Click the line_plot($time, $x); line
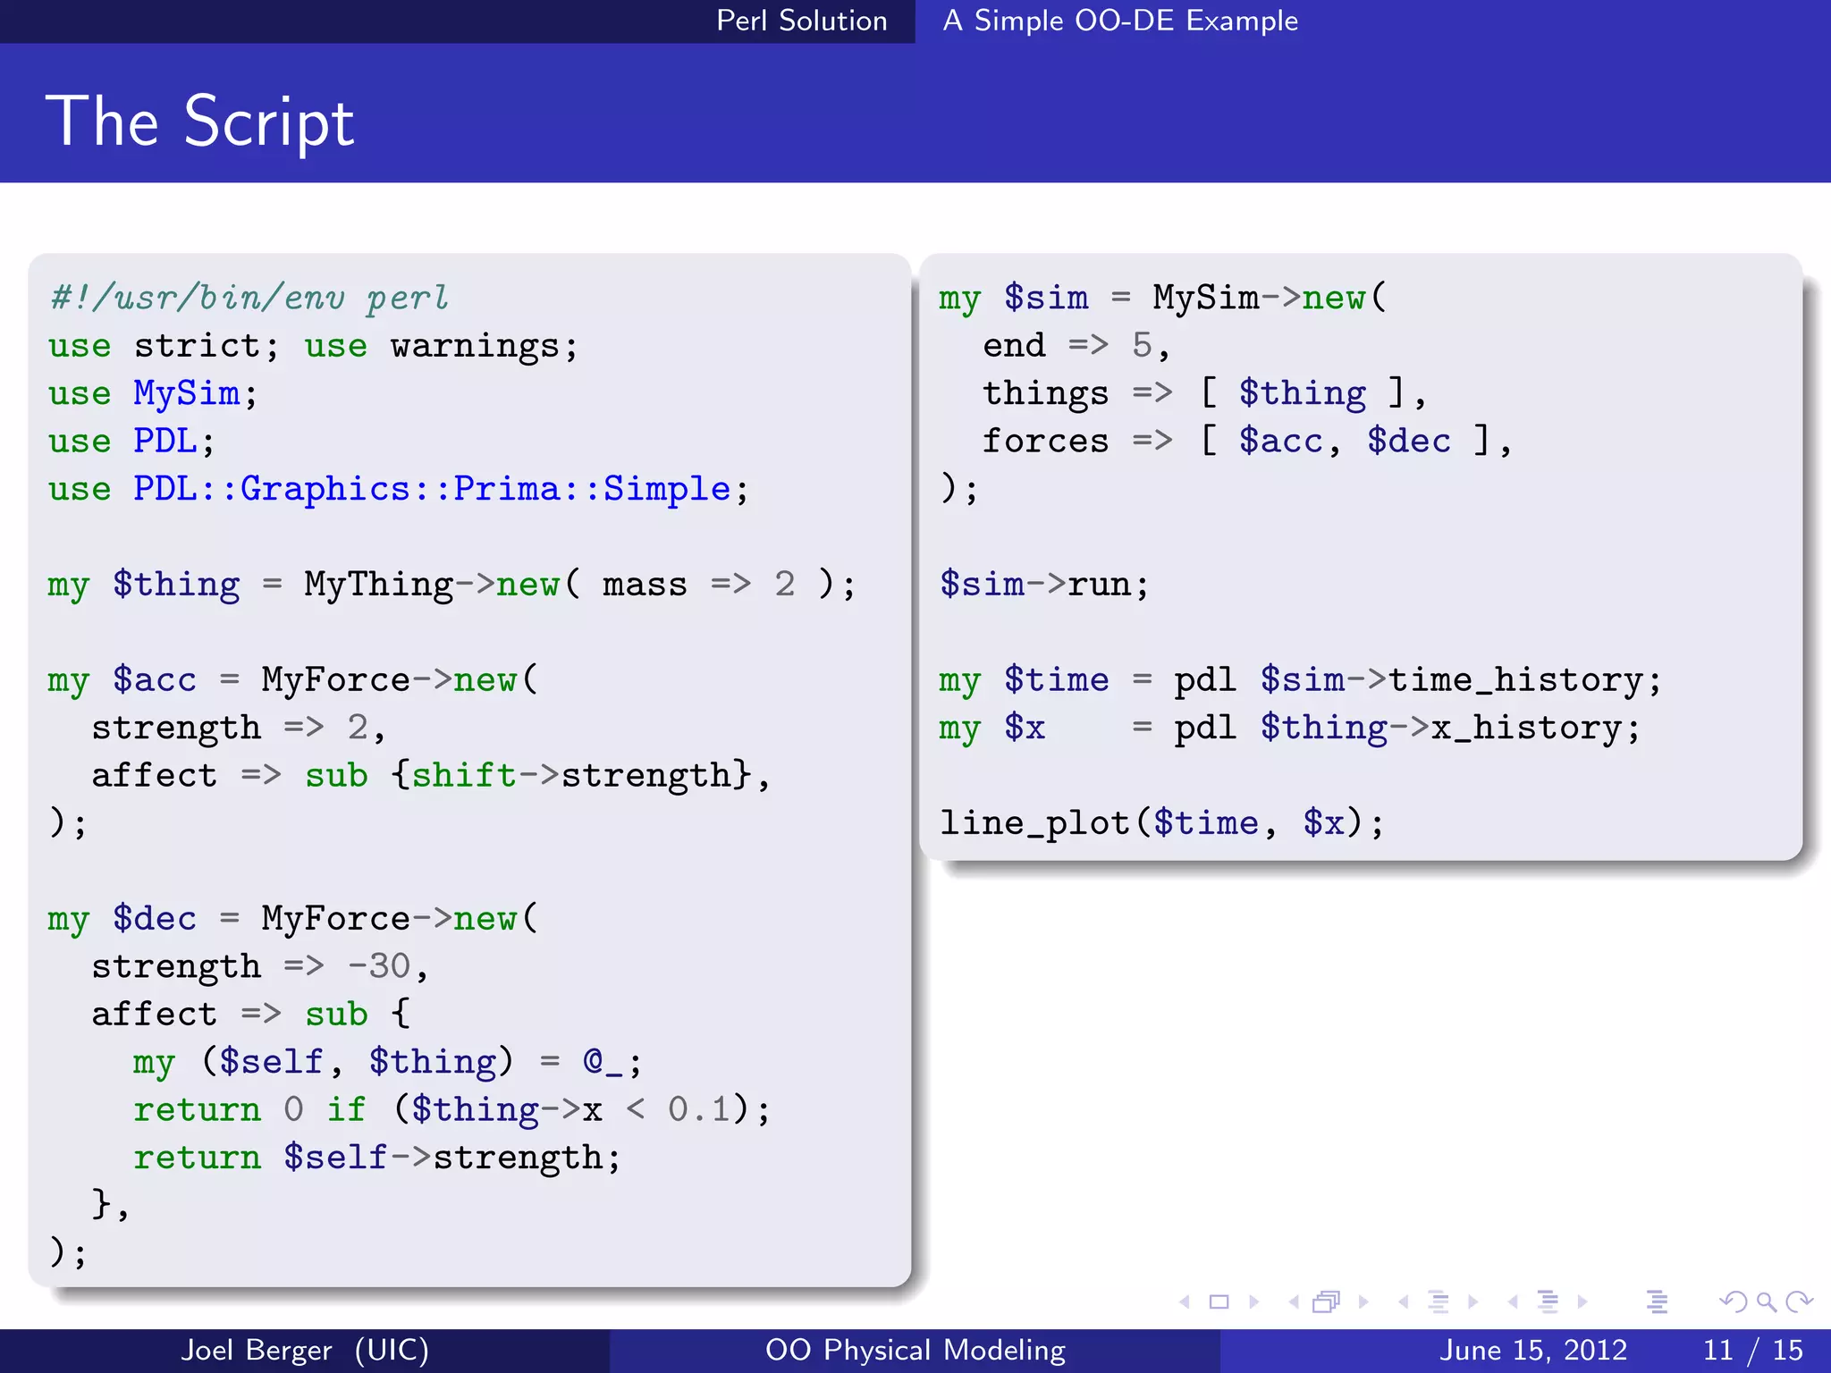The width and height of the screenshot is (1831, 1373). click(x=1161, y=823)
